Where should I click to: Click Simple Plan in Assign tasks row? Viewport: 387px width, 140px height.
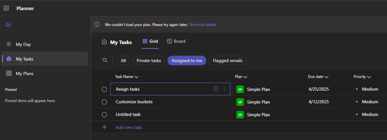259,89
